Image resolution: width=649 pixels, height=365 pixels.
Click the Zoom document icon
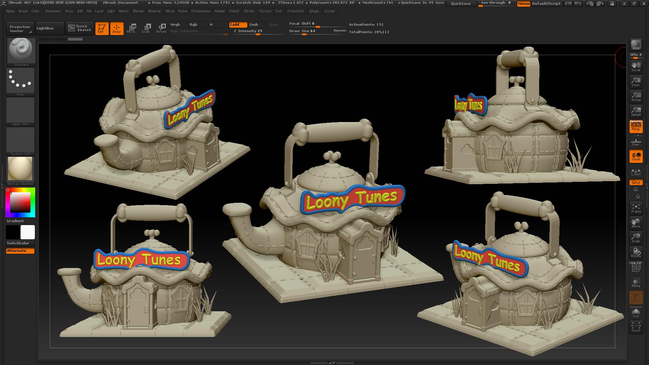[636, 81]
